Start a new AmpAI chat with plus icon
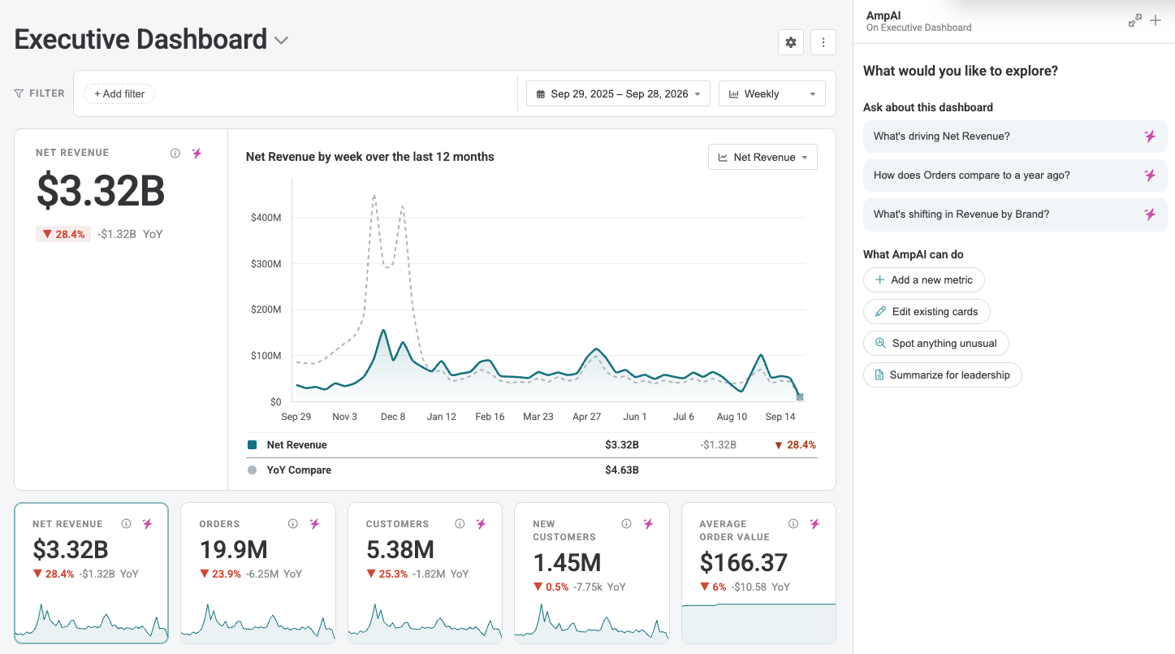 pyautogui.click(x=1156, y=21)
